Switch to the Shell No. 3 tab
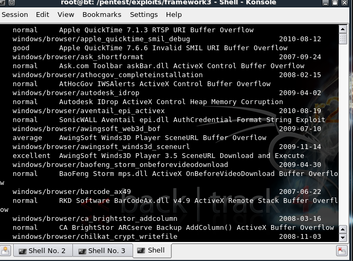The width and height of the screenshot is (353, 261). point(103,250)
